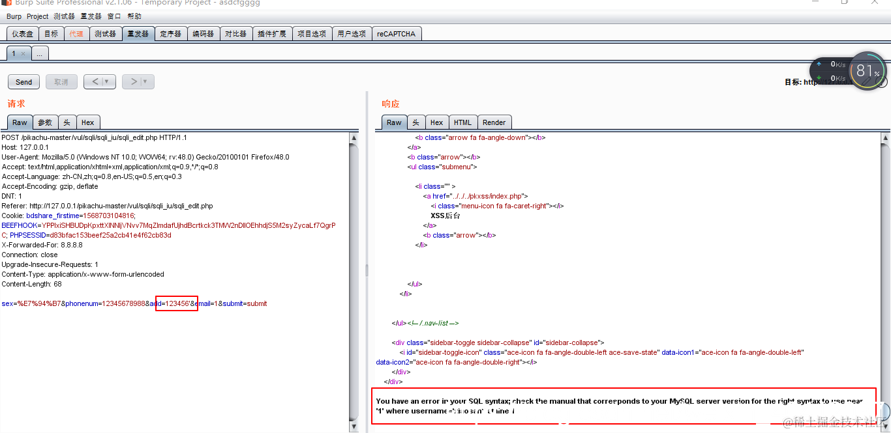Switch to the 定序器 (sequencer) tab

point(171,34)
